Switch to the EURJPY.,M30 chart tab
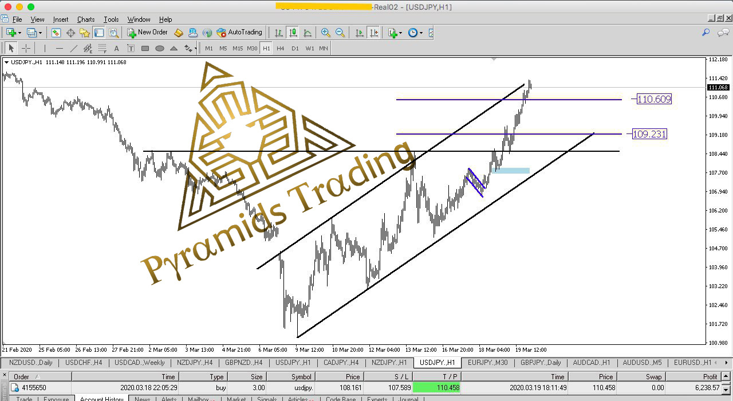 487,363
